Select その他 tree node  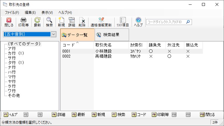(14, 95)
